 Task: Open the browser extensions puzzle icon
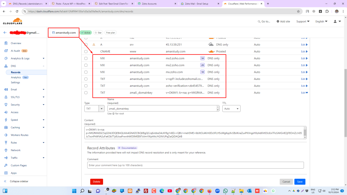tap(327, 11)
